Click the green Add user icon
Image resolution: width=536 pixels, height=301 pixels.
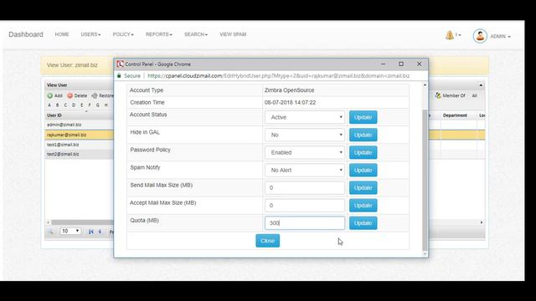[50, 96]
